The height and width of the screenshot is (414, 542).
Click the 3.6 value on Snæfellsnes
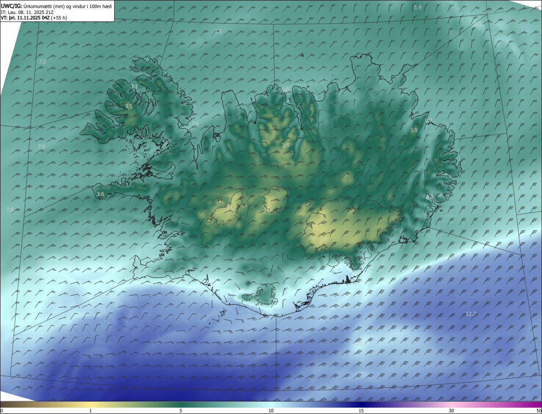click(x=100, y=194)
